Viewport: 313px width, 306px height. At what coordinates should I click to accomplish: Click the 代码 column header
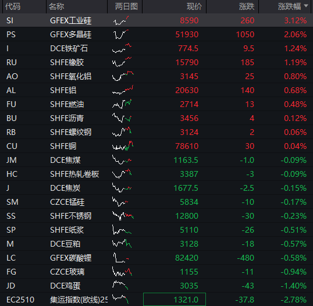coord(13,6)
